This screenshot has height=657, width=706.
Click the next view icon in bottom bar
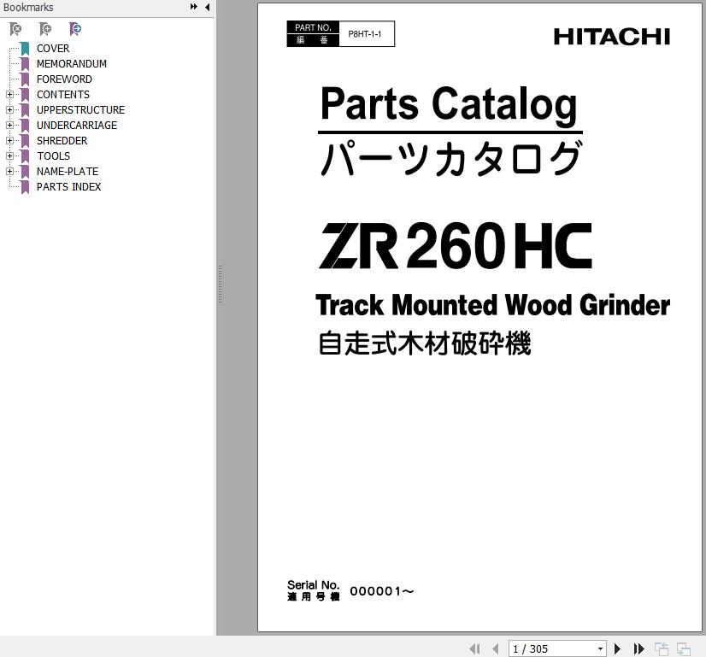click(684, 649)
